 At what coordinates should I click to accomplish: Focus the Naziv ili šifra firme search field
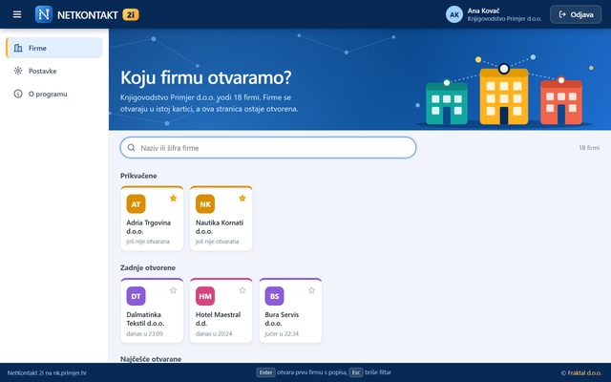268,148
